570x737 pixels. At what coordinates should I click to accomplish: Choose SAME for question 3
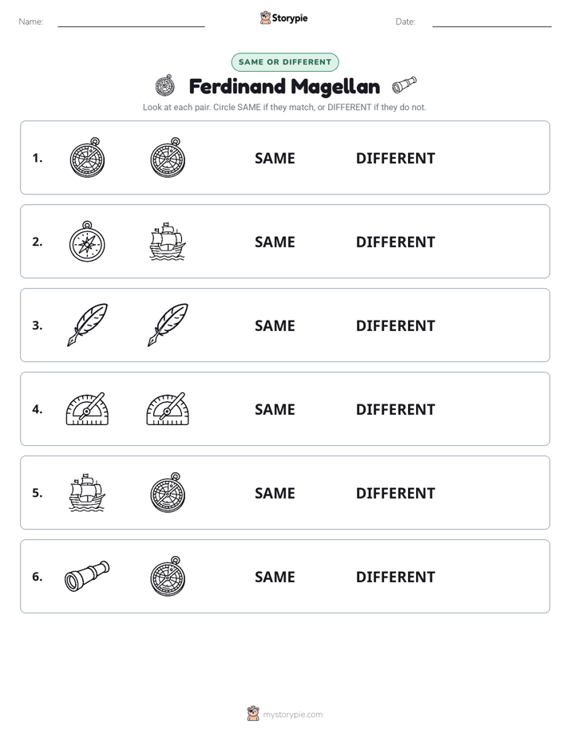275,325
